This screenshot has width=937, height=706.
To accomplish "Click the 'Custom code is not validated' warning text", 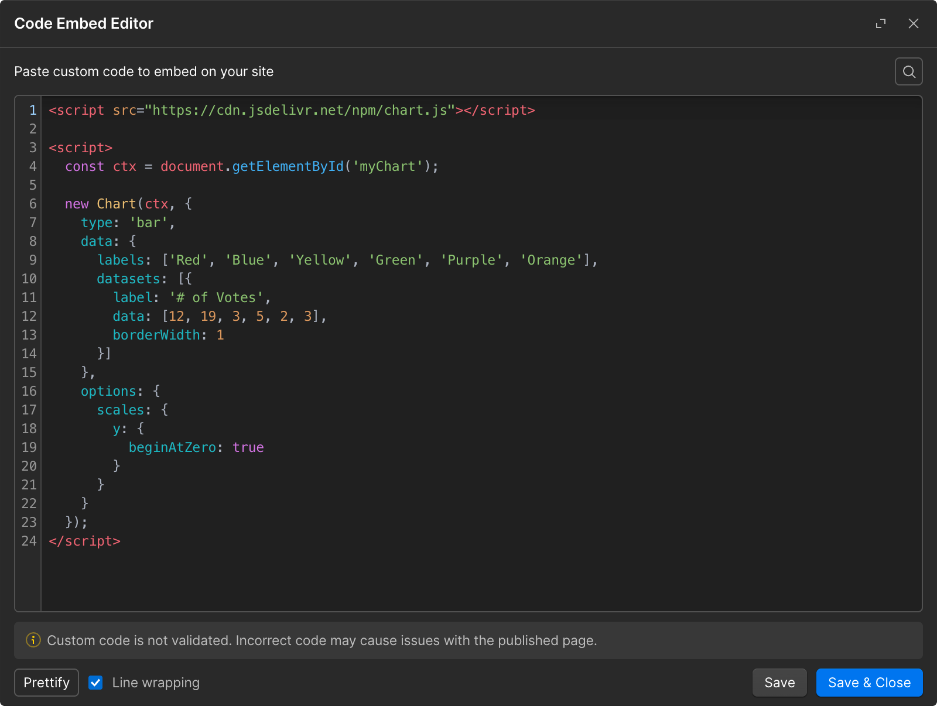I will click(x=322, y=640).
